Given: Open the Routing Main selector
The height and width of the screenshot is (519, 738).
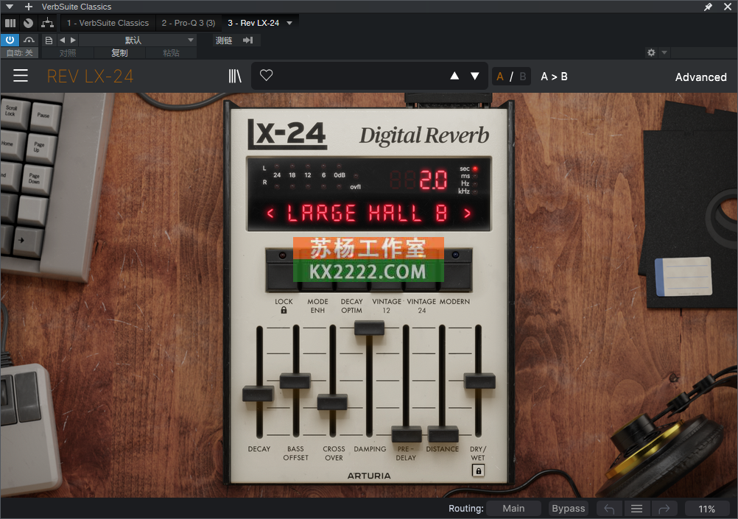Looking at the screenshot, I should point(513,509).
